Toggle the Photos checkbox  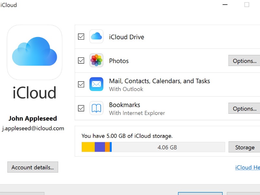(81, 60)
